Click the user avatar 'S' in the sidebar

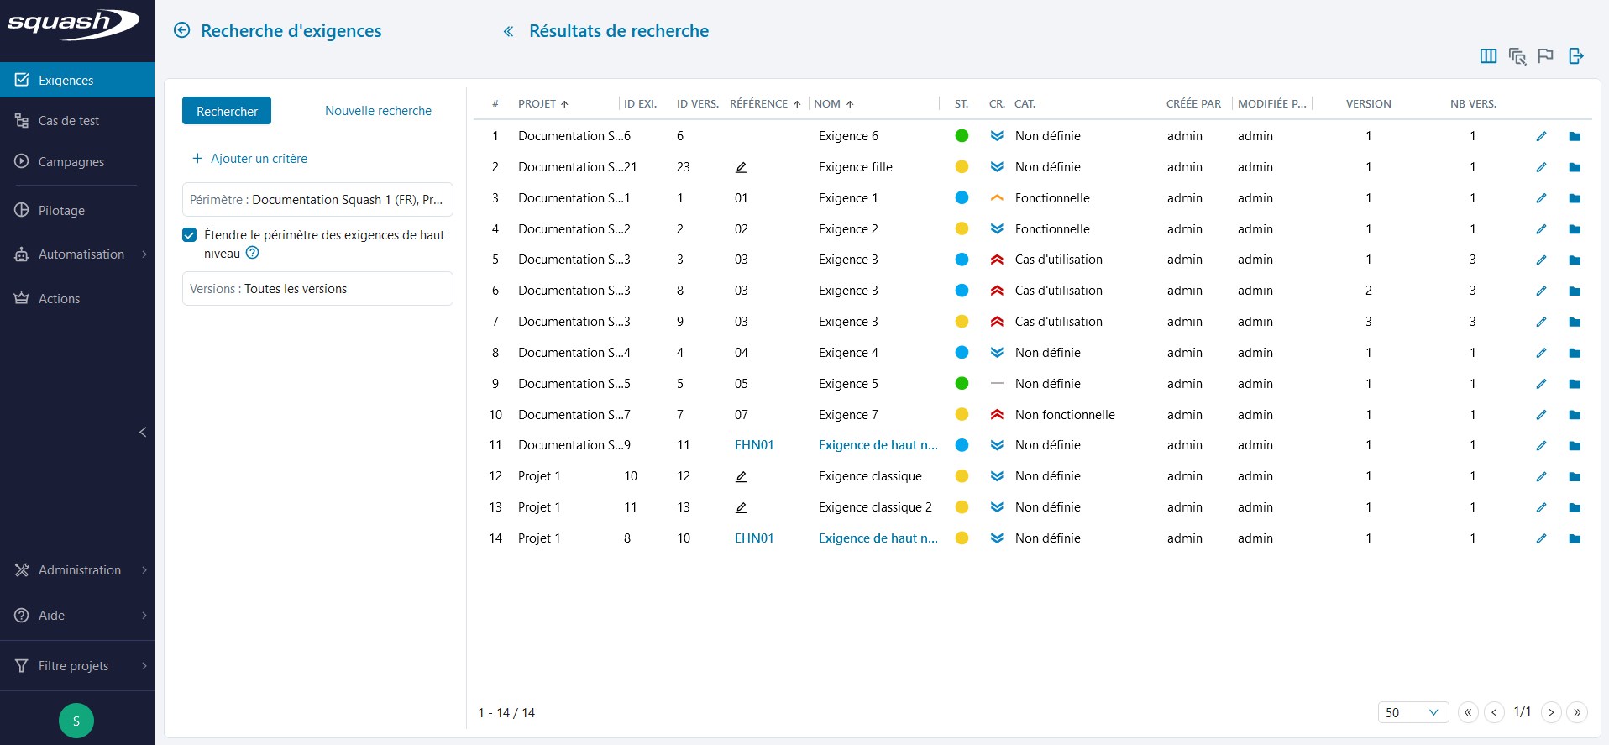click(76, 721)
